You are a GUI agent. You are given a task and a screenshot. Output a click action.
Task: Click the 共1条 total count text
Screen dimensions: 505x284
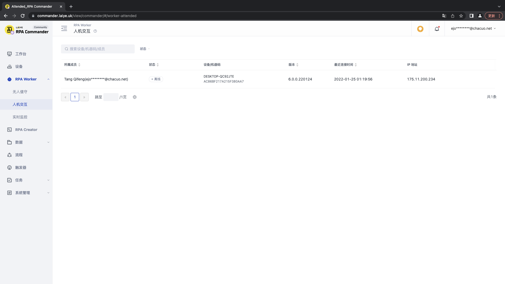pyautogui.click(x=492, y=97)
